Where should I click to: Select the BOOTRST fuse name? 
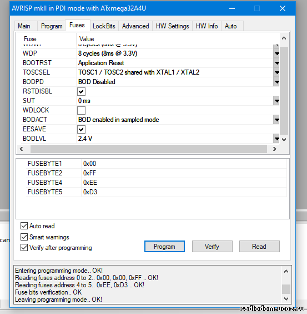click(37, 63)
